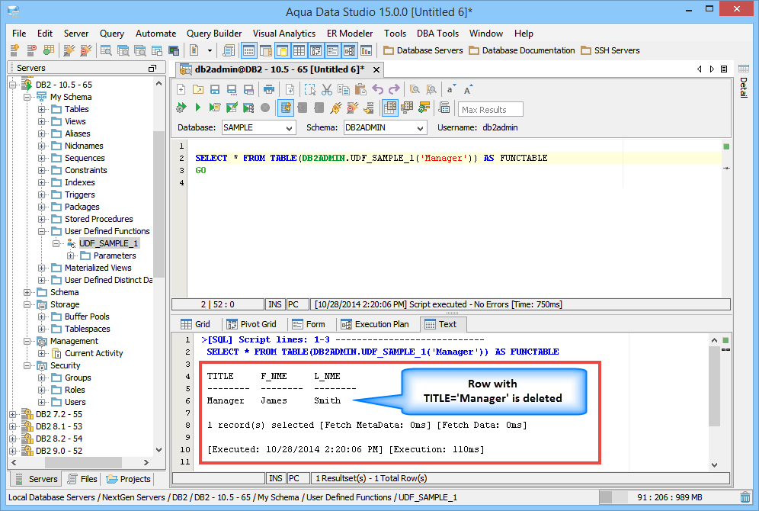The height and width of the screenshot is (511, 759).
Task: Open the Query Builder menu
Action: pos(214,34)
